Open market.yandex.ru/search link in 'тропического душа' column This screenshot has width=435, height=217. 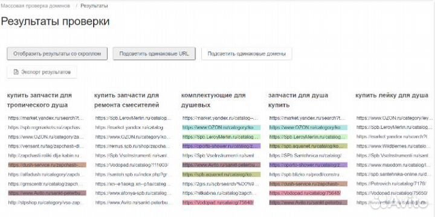46,118
